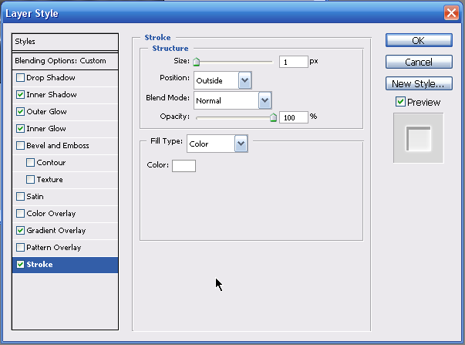Viewport: 465px width, 345px height.
Task: Open the Bevel and Emboss settings label
Action: (58, 145)
